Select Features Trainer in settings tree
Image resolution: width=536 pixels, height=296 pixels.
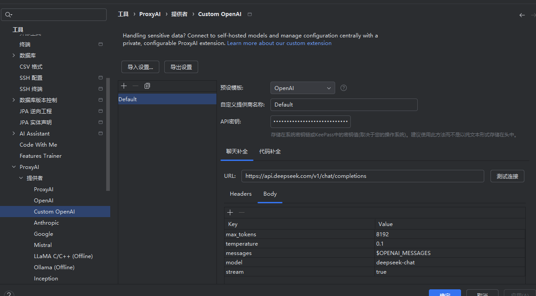point(41,156)
